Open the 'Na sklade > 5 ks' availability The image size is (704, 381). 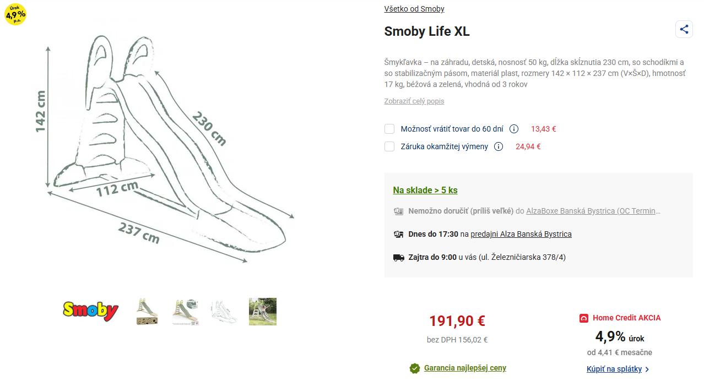(425, 190)
